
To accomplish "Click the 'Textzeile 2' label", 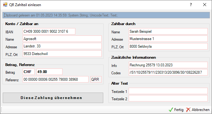I will (x=119, y=99).
